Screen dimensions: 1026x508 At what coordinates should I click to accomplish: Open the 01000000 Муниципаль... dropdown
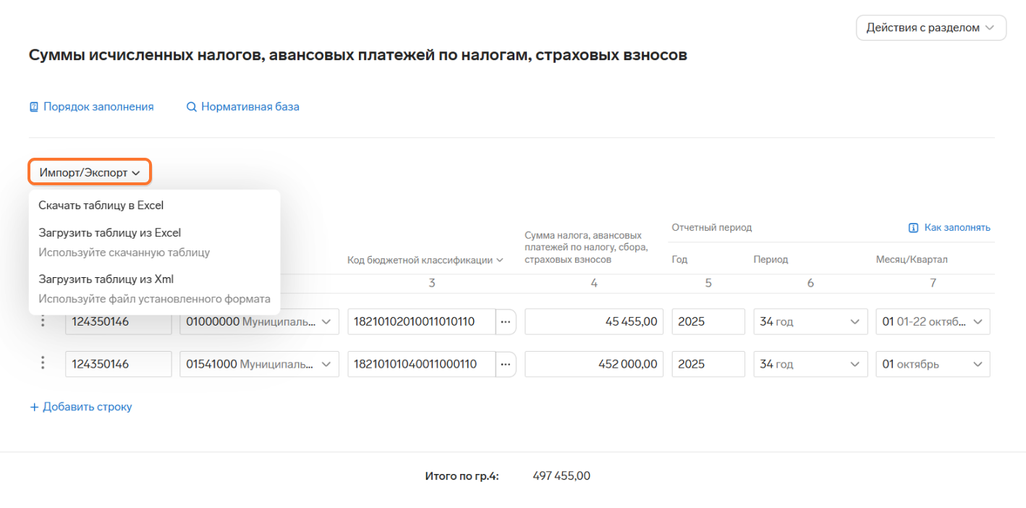click(x=259, y=321)
